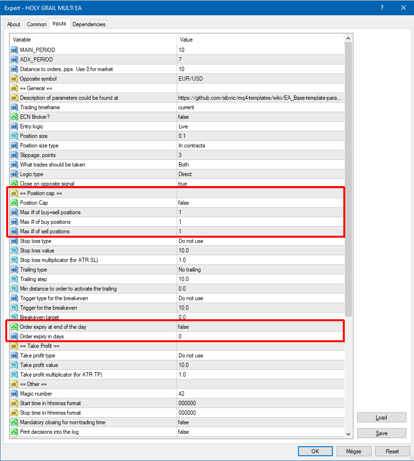Confirm settings with the OK button

[x=315, y=451]
